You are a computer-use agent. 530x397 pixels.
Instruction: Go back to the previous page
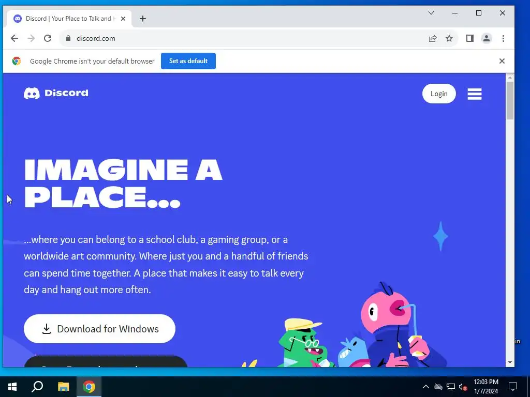14,38
